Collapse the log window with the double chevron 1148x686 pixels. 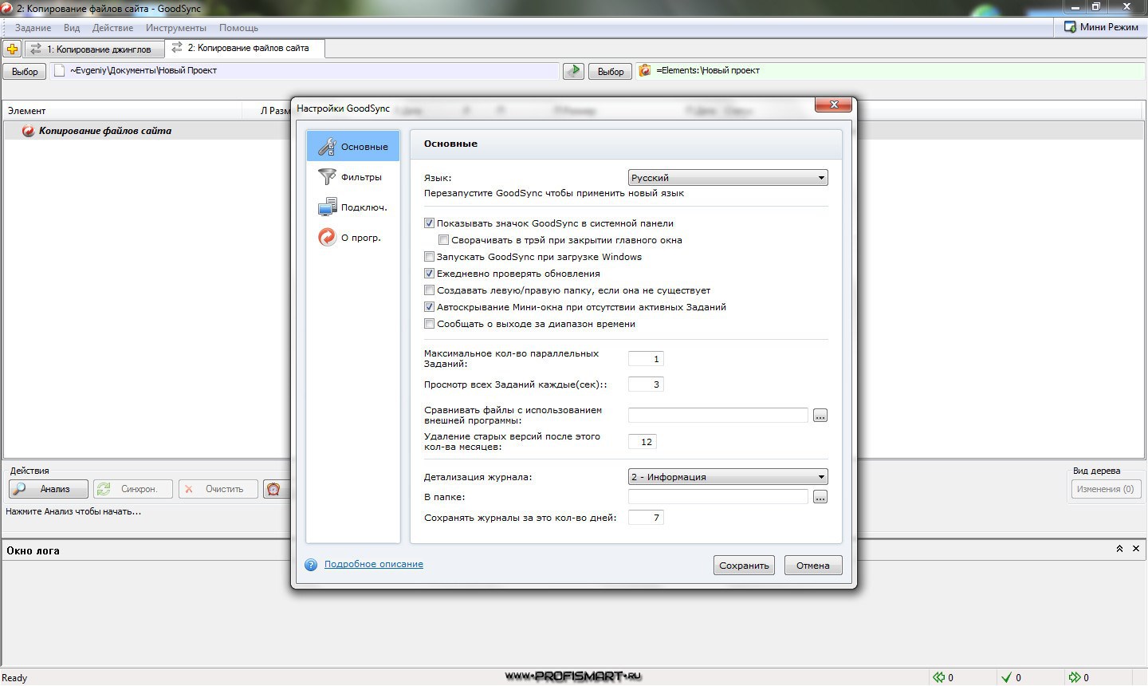pyautogui.click(x=1119, y=549)
